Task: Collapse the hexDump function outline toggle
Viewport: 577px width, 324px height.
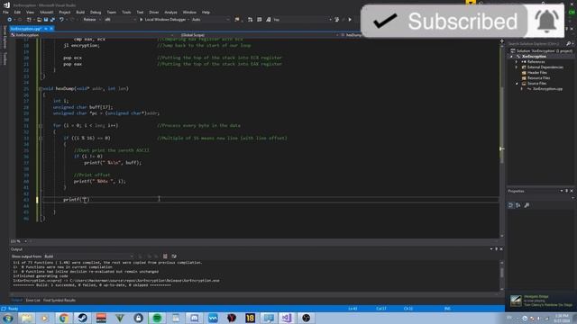Action: [x=41, y=89]
